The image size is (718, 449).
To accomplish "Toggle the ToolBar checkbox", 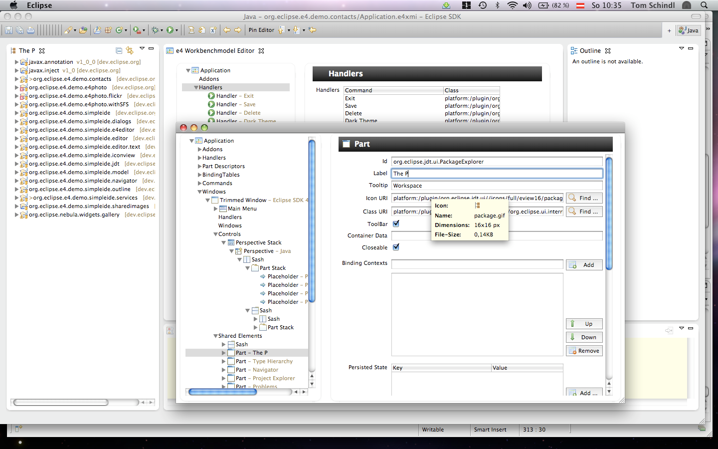I will coord(396,224).
